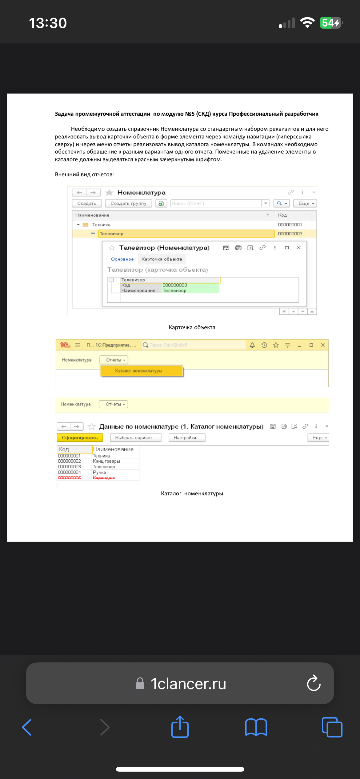Screen dimensions: 360x779
Task: Open the magnifier search dropdown button
Action: 282,203
